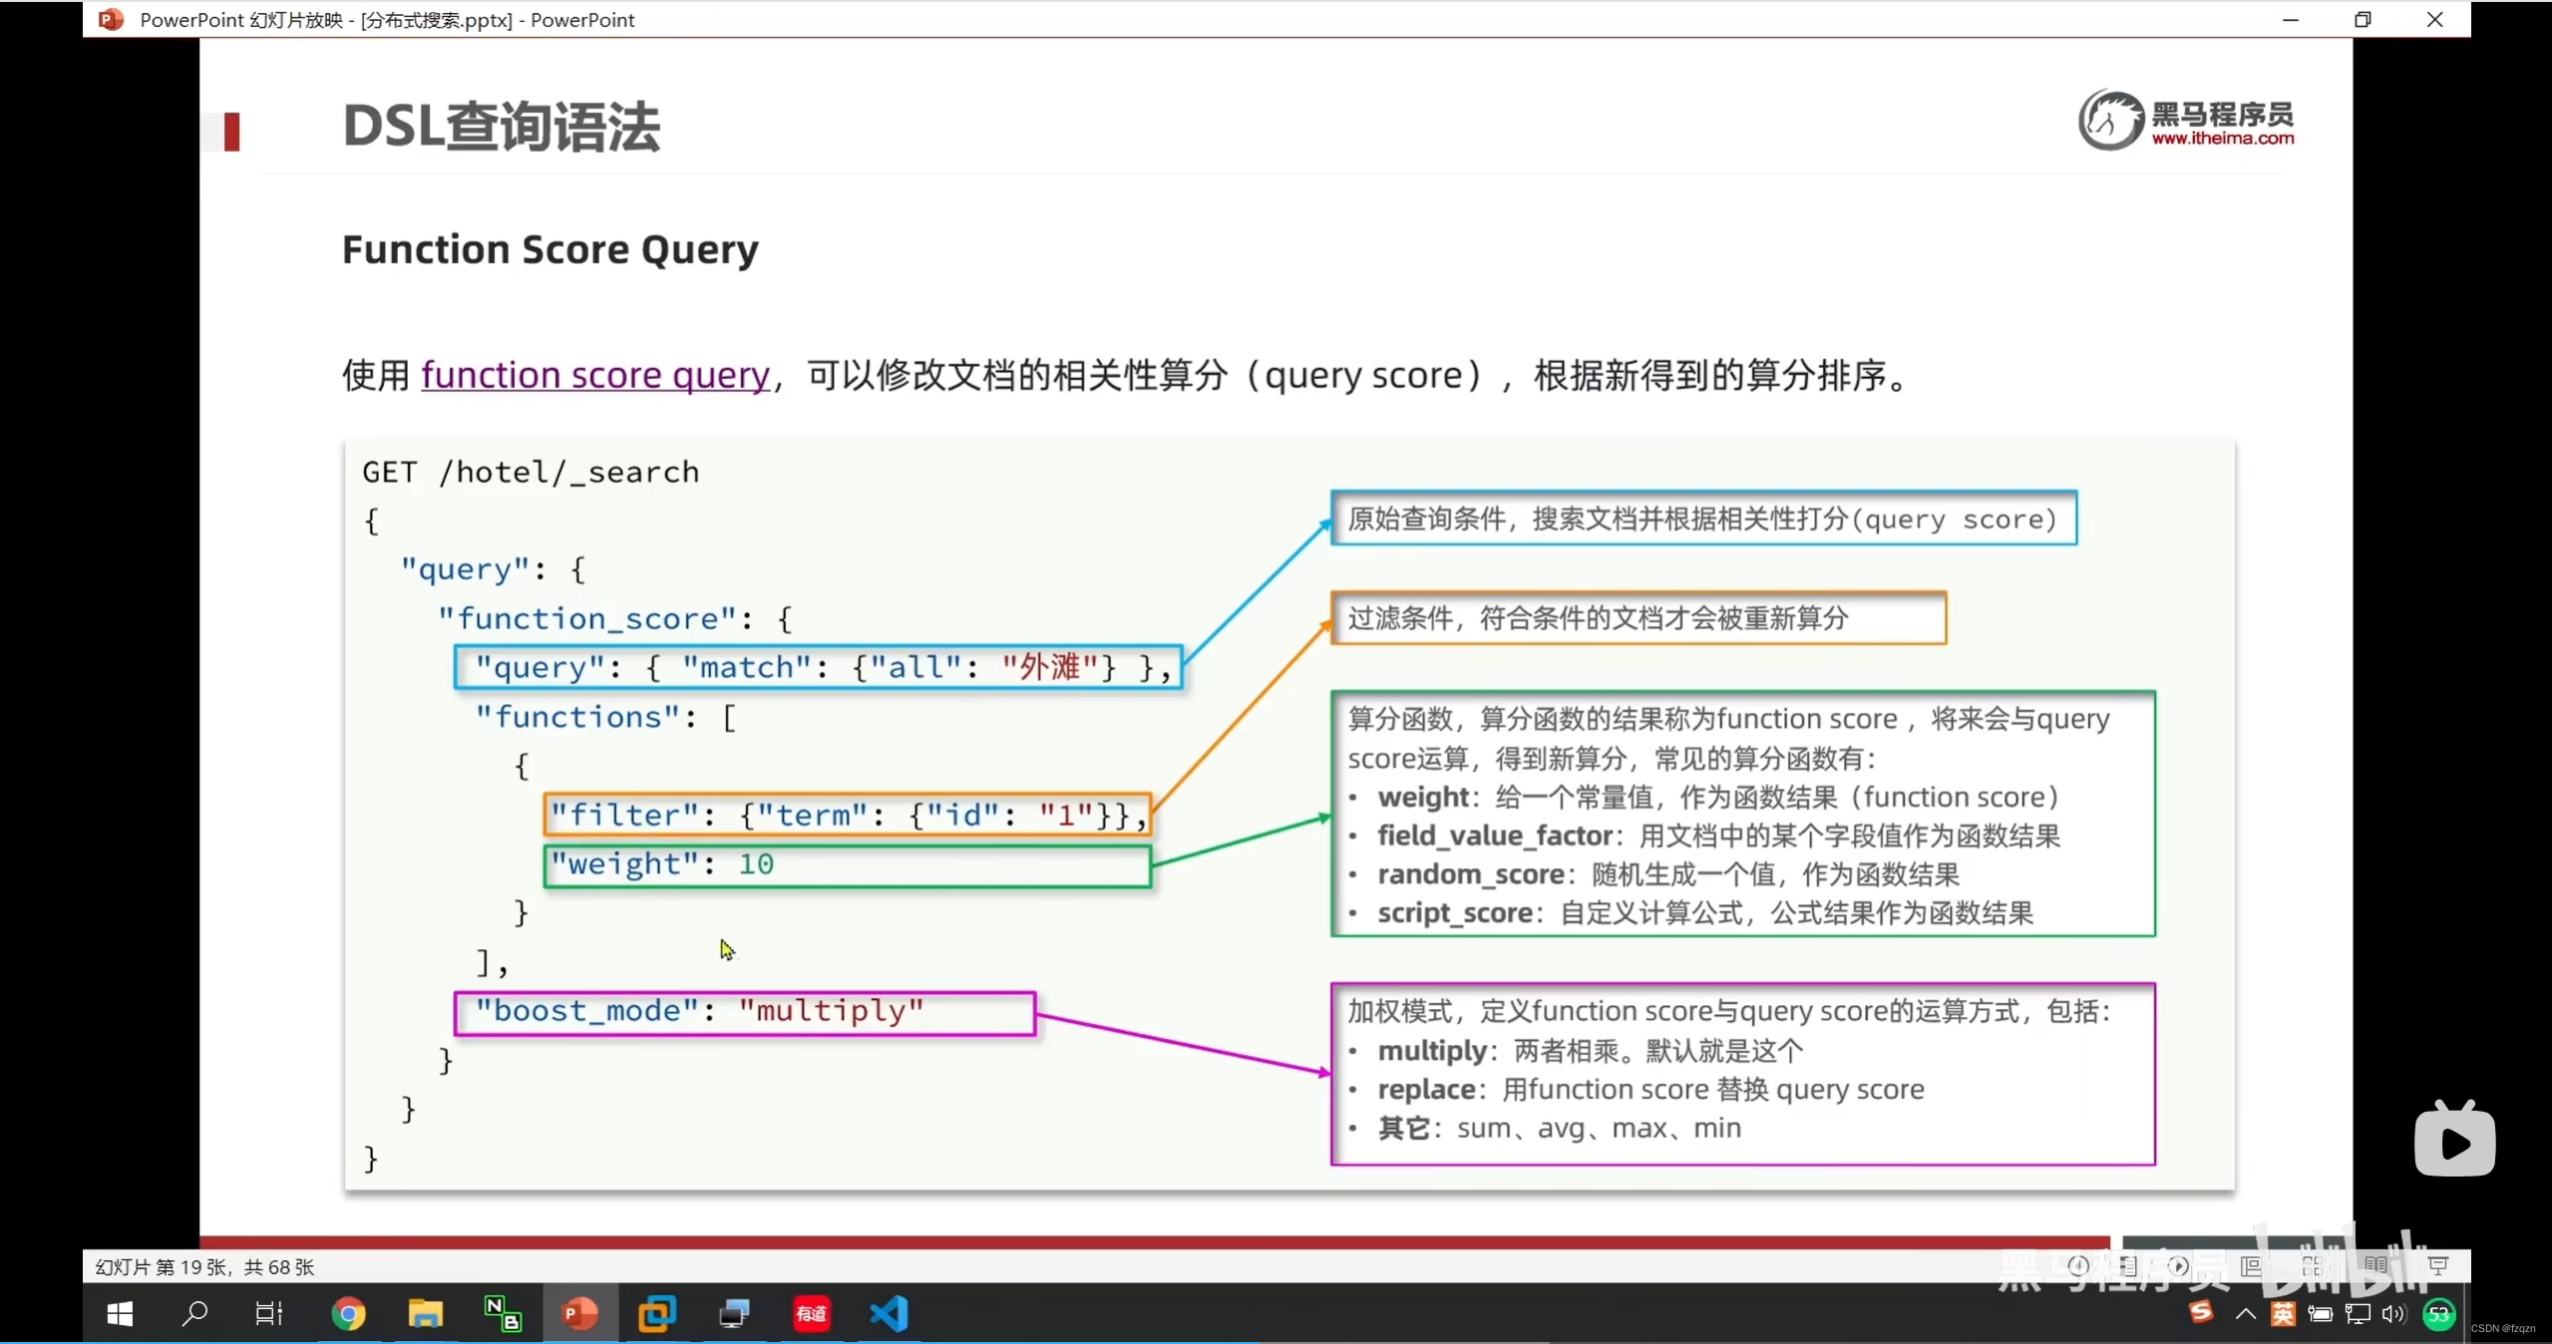Viewport: 2552px width, 1344px height.
Task: Open Windows Start menu
Action: coord(120,1314)
